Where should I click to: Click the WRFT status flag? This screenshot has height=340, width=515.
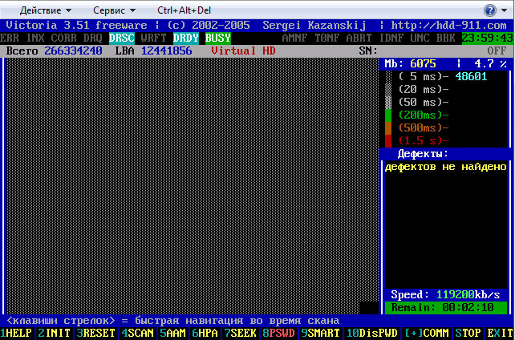point(154,38)
